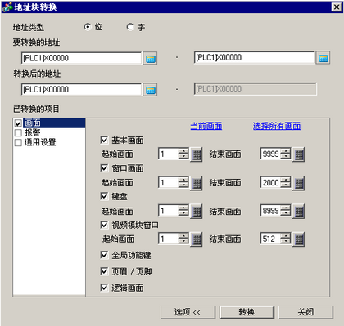
Task: Open keypad icon for 窗口画面 end screen 2000
Action: [x=298, y=183]
